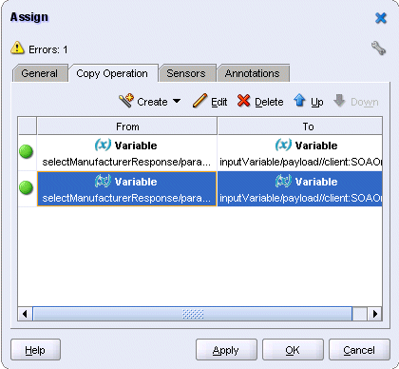
Task: Click the warning triangle icon beside Errors
Action: point(17,48)
